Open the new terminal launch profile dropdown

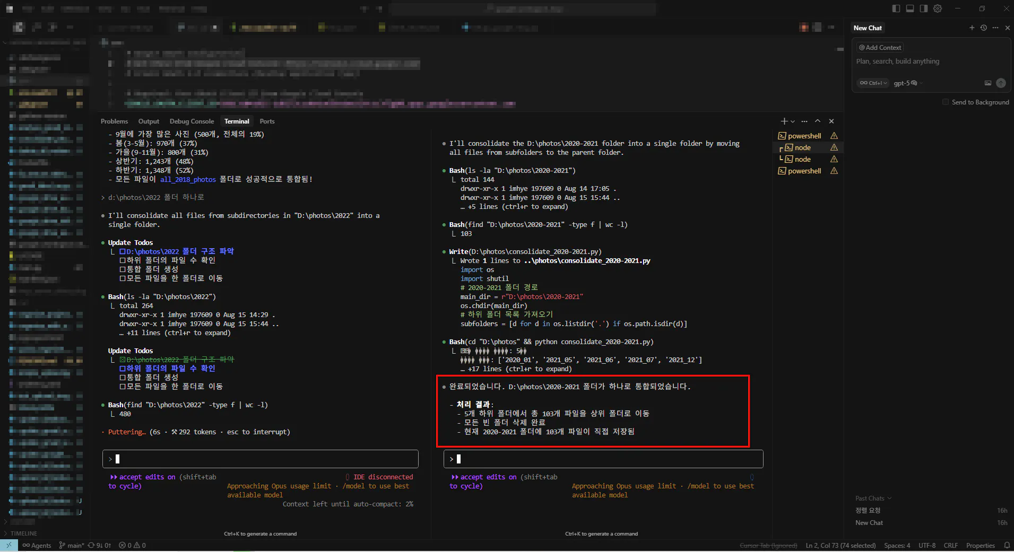click(x=793, y=121)
